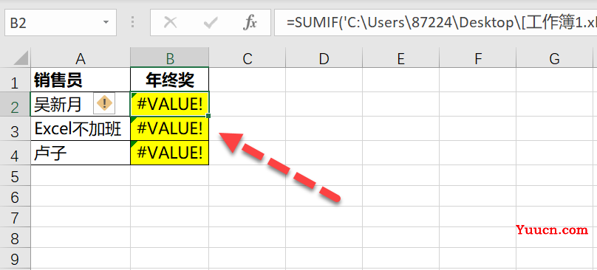
Task: Select column D header
Action: 324,58
